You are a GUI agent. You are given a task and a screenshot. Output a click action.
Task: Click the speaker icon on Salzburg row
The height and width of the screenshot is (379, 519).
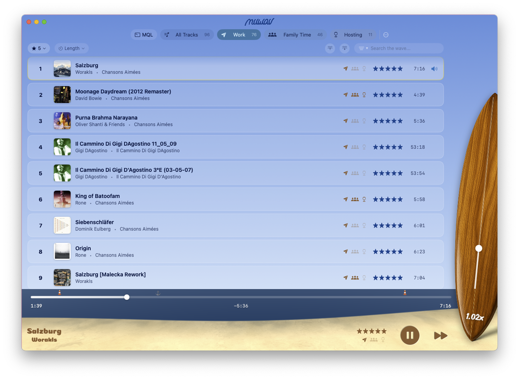[434, 69]
